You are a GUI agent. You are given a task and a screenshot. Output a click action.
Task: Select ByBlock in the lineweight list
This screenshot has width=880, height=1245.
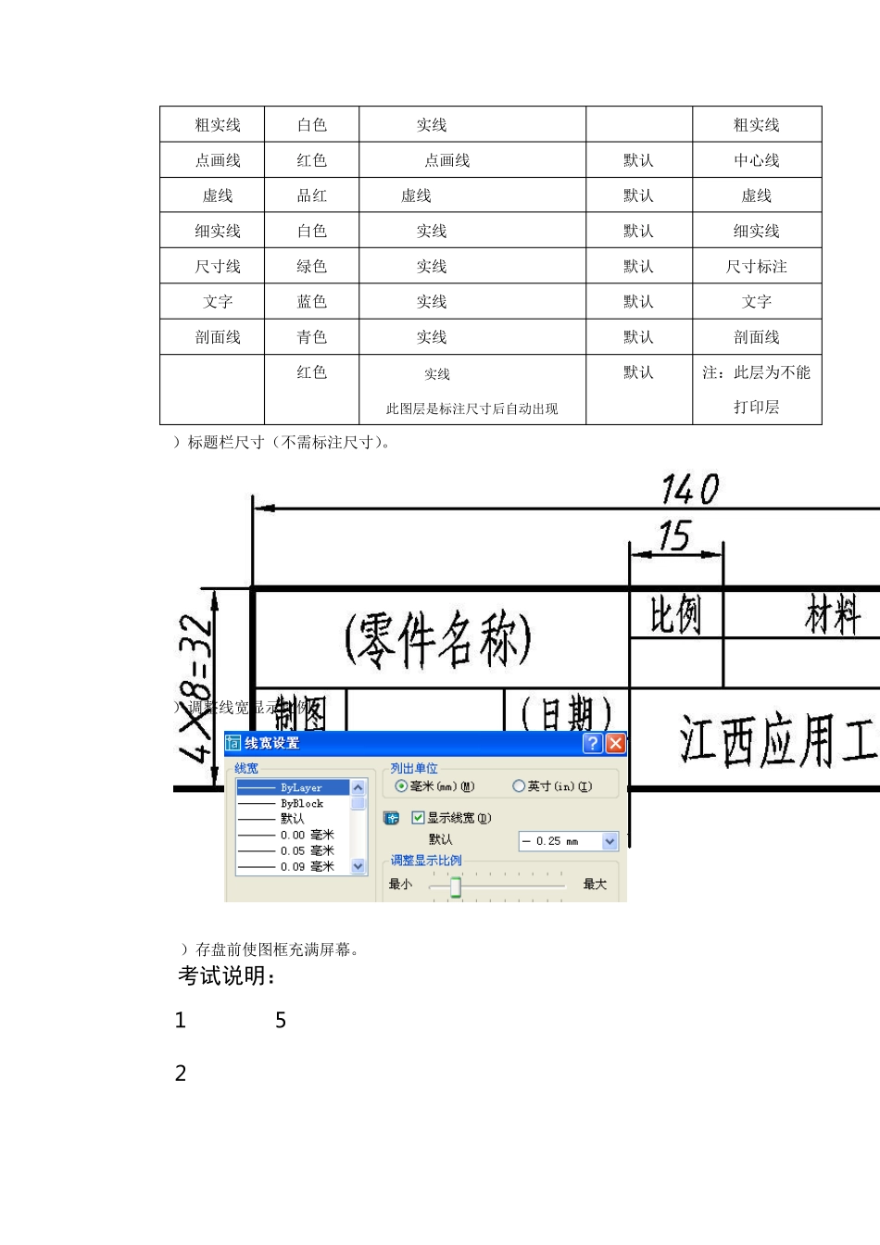point(293,803)
